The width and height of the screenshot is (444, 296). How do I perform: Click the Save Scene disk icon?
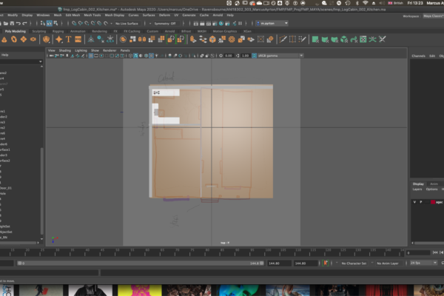tap(12, 23)
